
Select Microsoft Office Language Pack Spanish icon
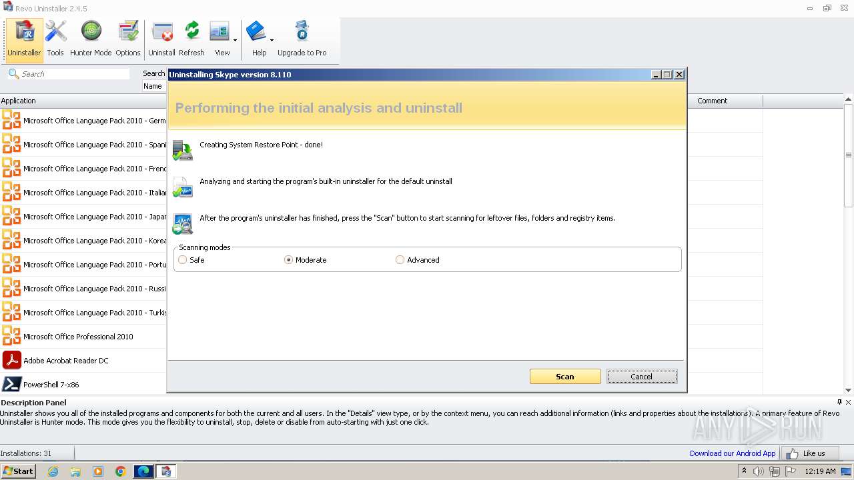(x=11, y=144)
